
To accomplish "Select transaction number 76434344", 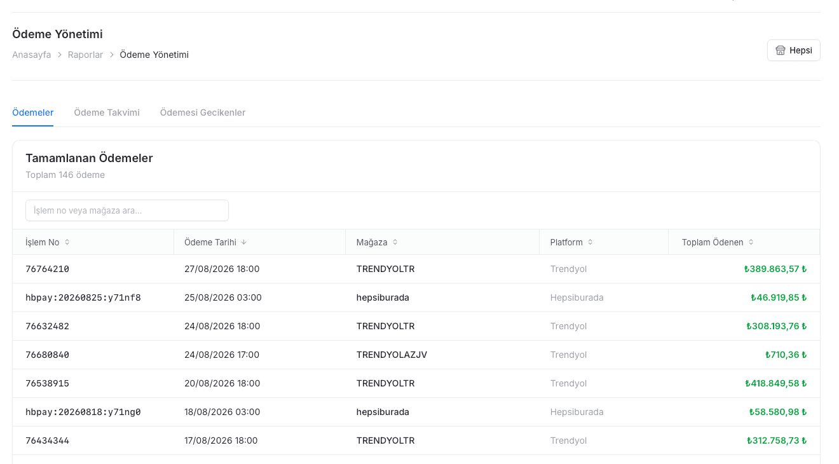I will point(48,440).
